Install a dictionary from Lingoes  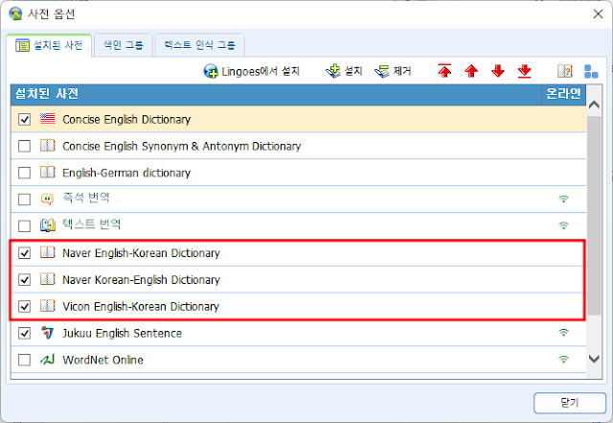pyautogui.click(x=251, y=71)
